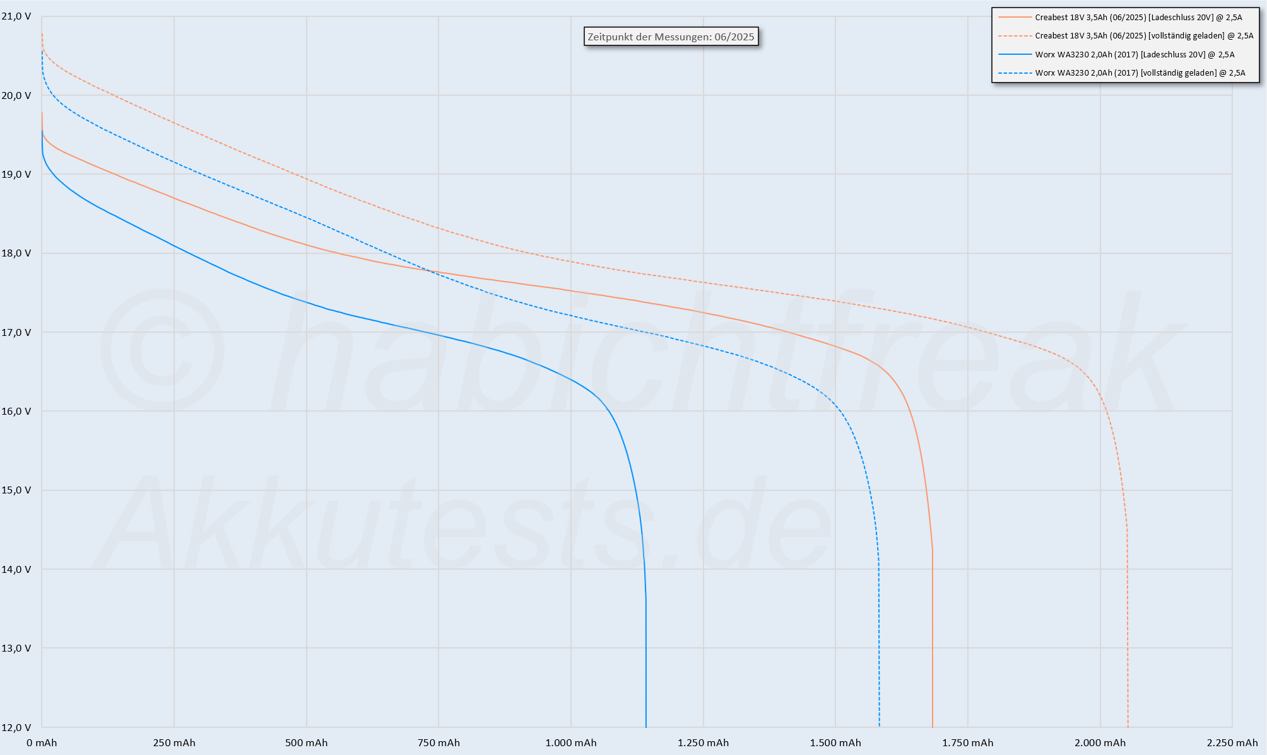The image size is (1267, 755).
Task: Click the 500 mAh x-axis label
Action: coord(307,743)
